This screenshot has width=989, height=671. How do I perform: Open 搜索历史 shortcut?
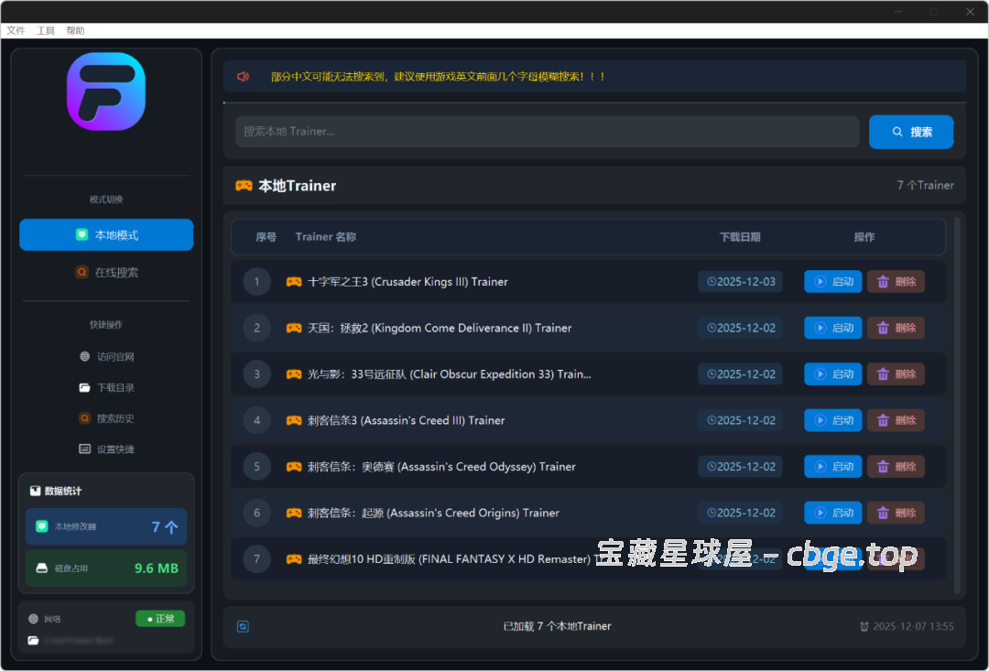[106, 418]
